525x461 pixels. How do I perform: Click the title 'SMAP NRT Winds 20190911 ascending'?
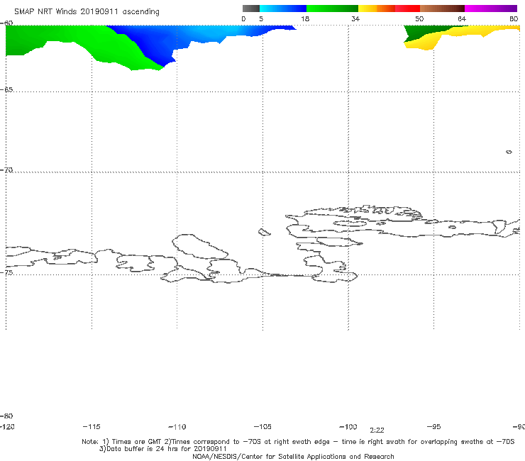click(x=87, y=11)
